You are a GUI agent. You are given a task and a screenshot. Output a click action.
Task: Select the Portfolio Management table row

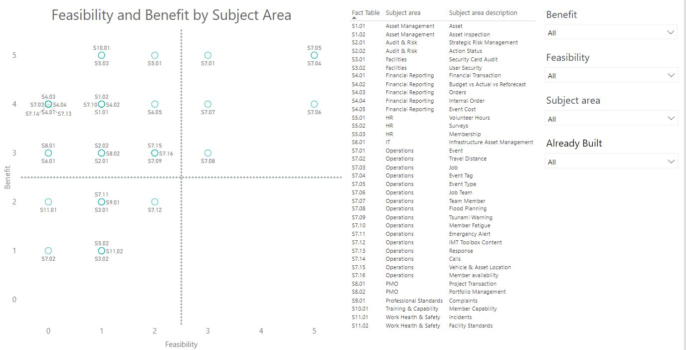click(443, 292)
